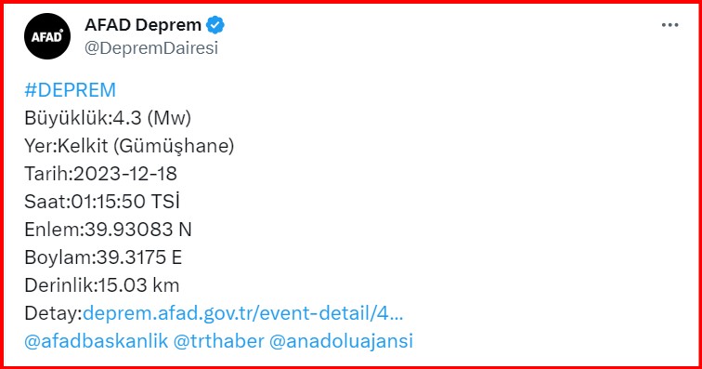Open the AFAD Deprem display name
Image resolution: width=702 pixels, height=369 pixels.
tap(143, 25)
